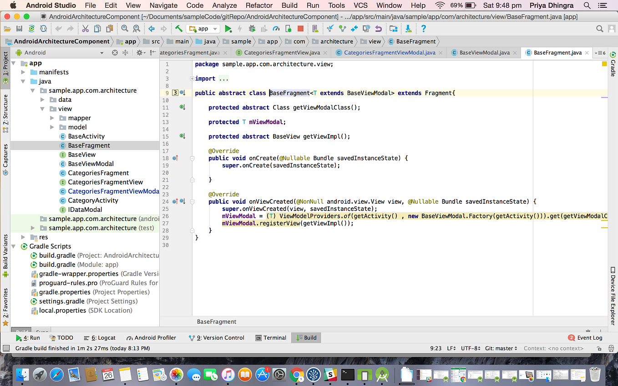Click the green Run app button
This screenshot has height=386, width=618.
(228, 29)
